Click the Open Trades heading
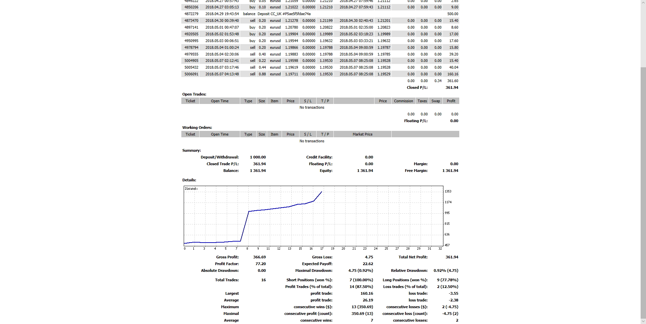Viewport: 646px width, 324px height. [194, 94]
